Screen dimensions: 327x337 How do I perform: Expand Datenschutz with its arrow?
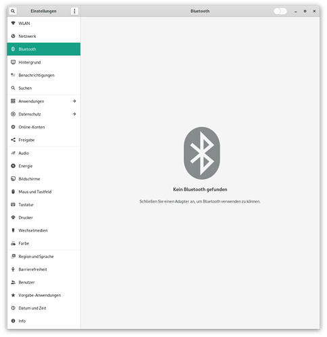tap(74, 114)
